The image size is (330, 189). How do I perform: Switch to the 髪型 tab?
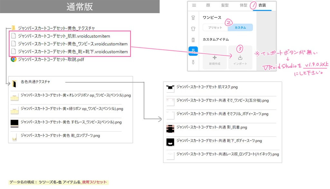click(x=225, y=5)
